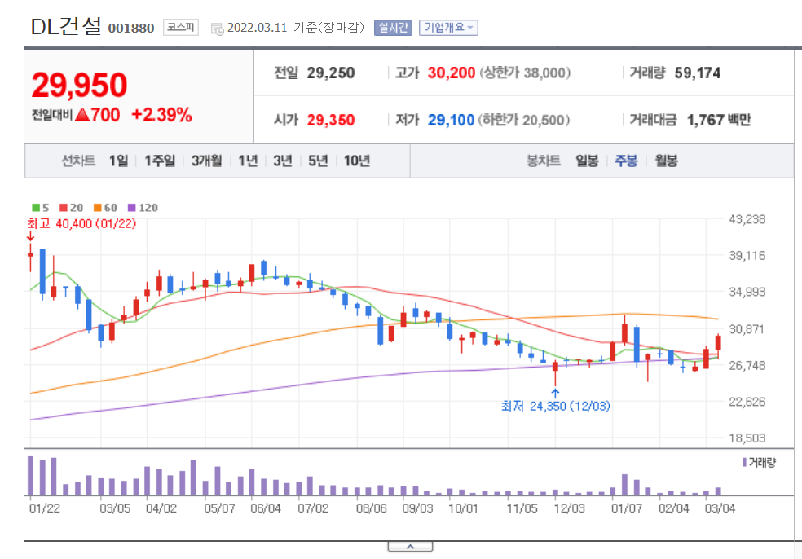This screenshot has width=802, height=559.
Task: Select the 1일 line chart period
Action: coord(118,161)
